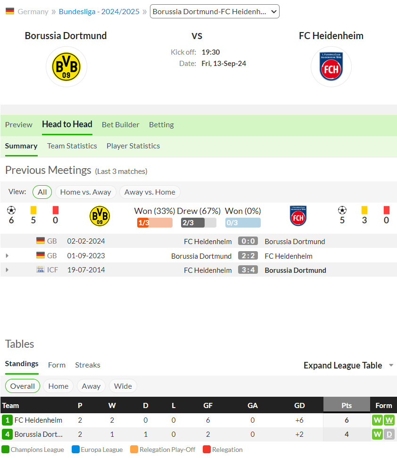Expand League Table arrow
The image size is (397, 458).
coord(391,365)
